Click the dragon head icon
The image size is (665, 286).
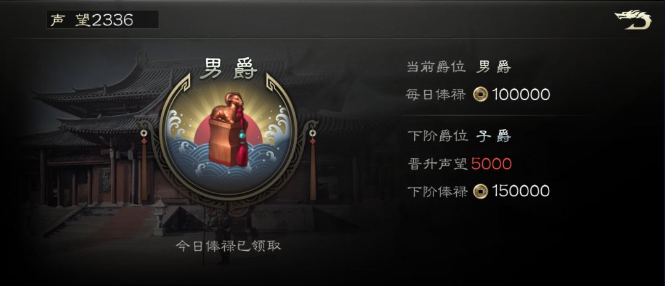click(633, 20)
